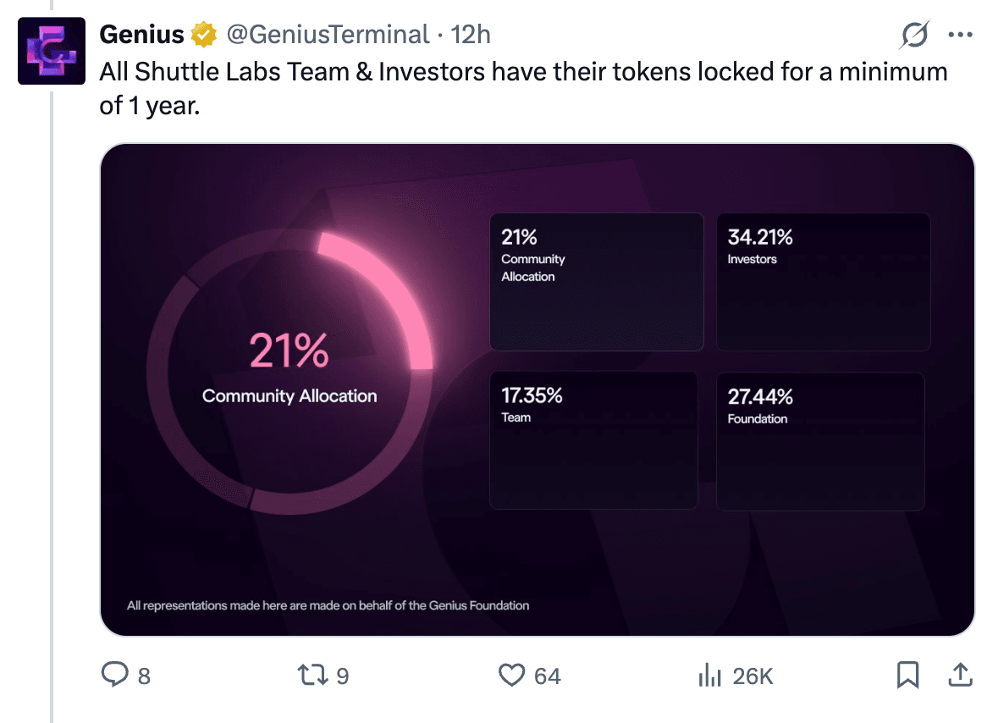The width and height of the screenshot is (987, 723).
Task: Click the 12h timestamp
Action: coord(471,35)
